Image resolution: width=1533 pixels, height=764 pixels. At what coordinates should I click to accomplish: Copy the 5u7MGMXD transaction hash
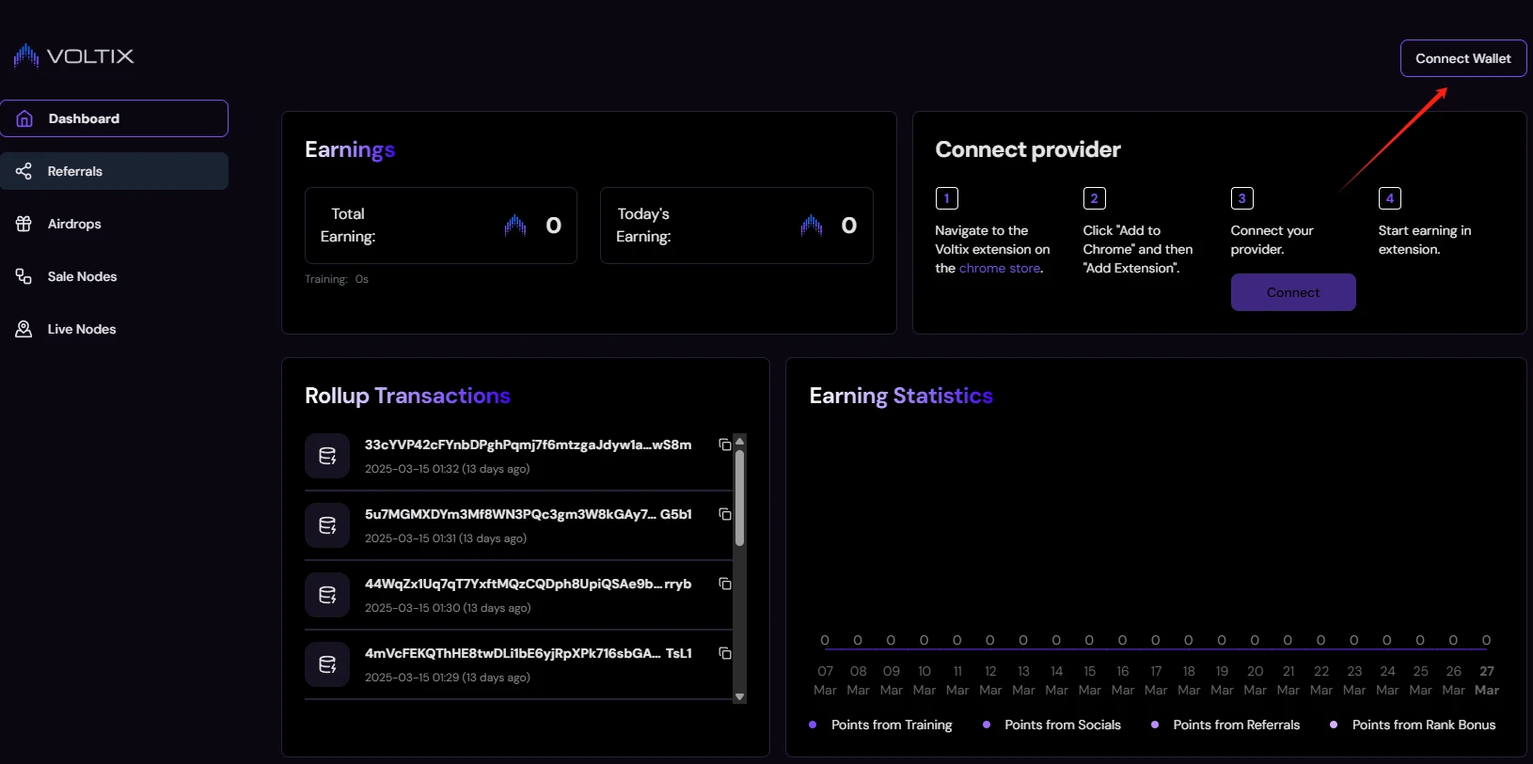click(725, 514)
